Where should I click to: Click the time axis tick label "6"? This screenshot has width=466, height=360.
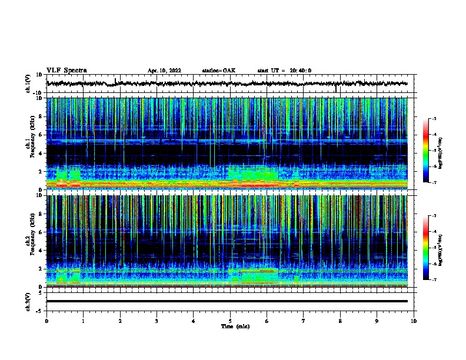coord(267,321)
